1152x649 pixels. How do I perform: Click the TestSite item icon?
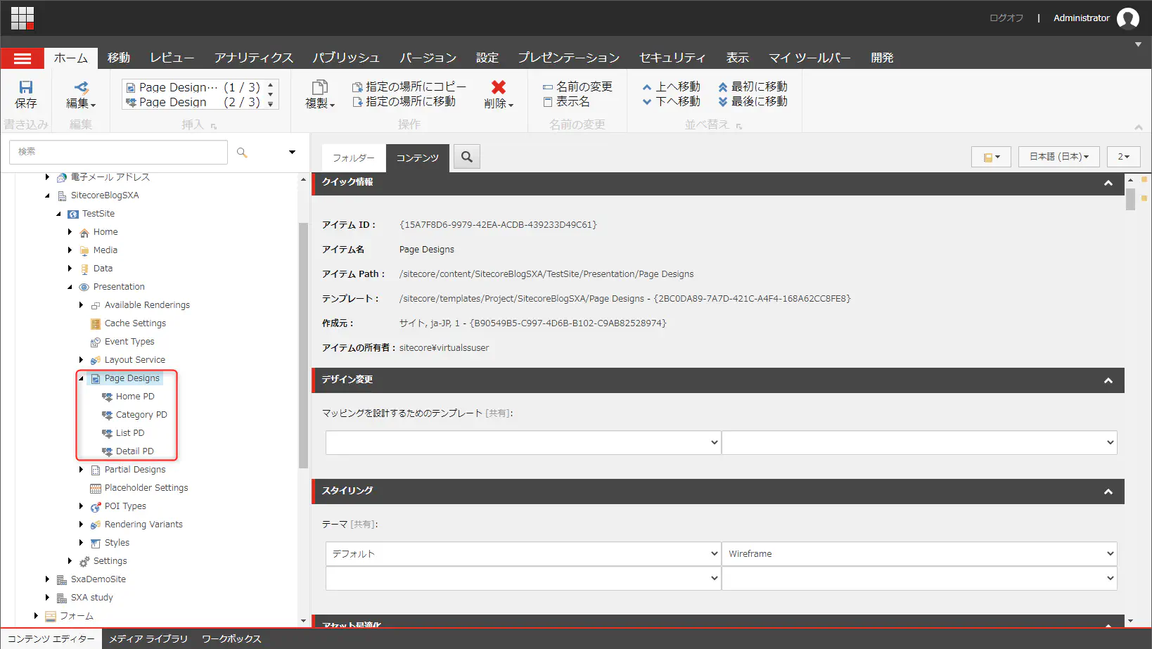(x=73, y=214)
